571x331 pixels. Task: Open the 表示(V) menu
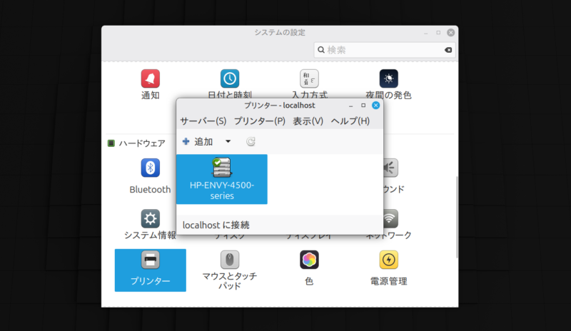(308, 121)
